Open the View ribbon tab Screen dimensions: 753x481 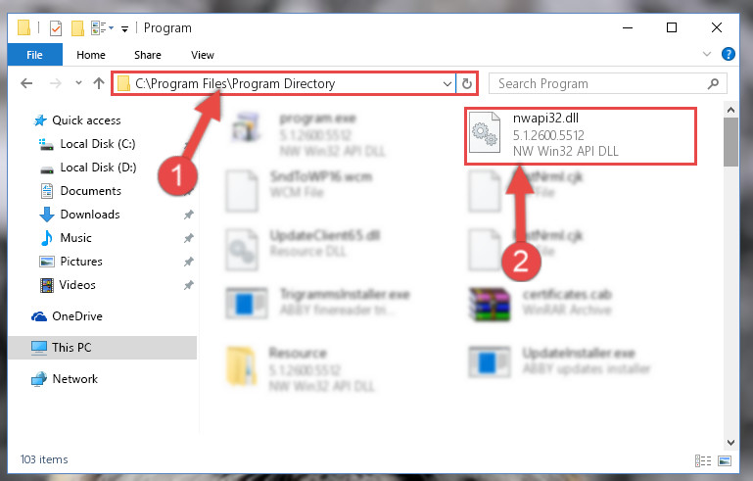(x=202, y=55)
